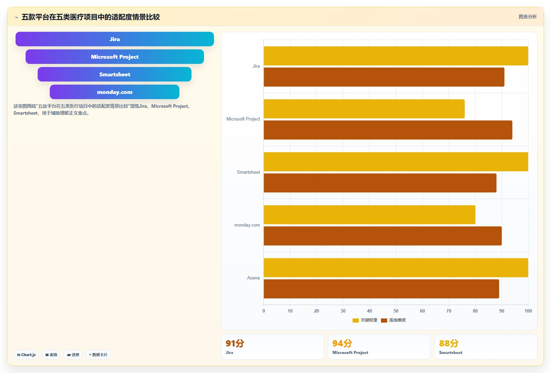Toggle the 关键权重 legend swatch
Viewport: 551px width, 373px height.
356,321
